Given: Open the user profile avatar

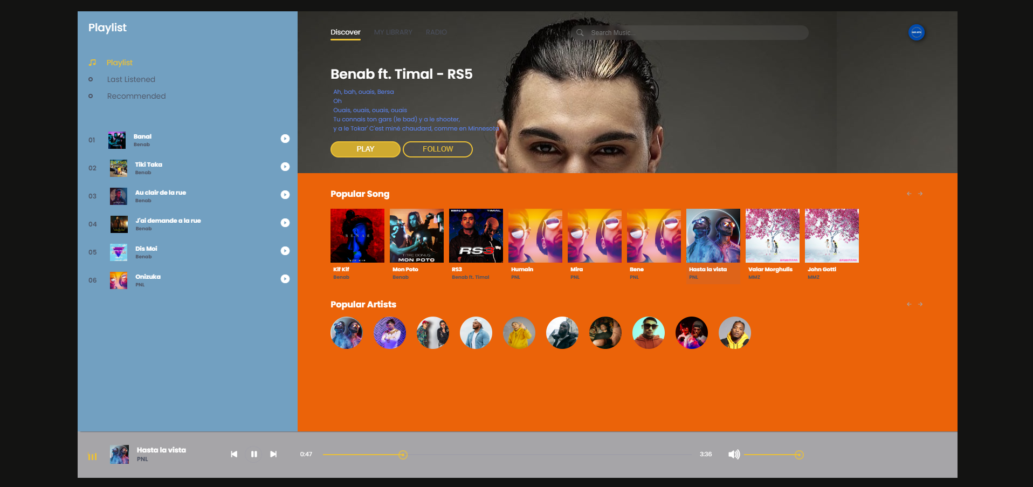Looking at the screenshot, I should coord(917,32).
